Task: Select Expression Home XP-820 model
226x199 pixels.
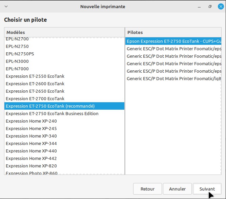Action: (x=64, y=166)
